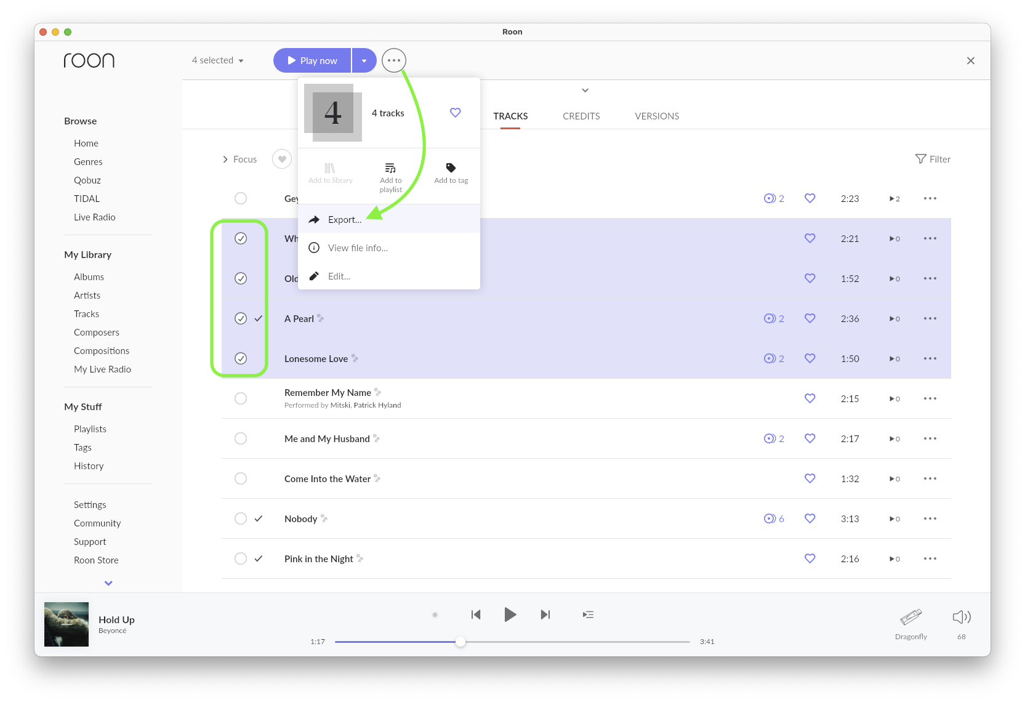Uncheck the Lonesome Love track
Screen dimensions: 1025x702
click(x=241, y=358)
